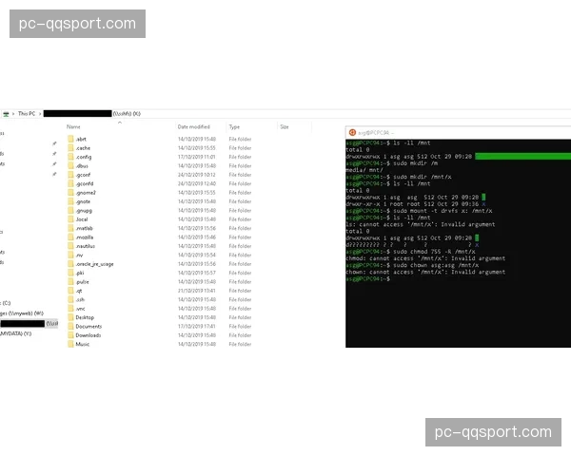571x456 pixels.
Task: Click the .mozilla folder icon
Action: 70,237
